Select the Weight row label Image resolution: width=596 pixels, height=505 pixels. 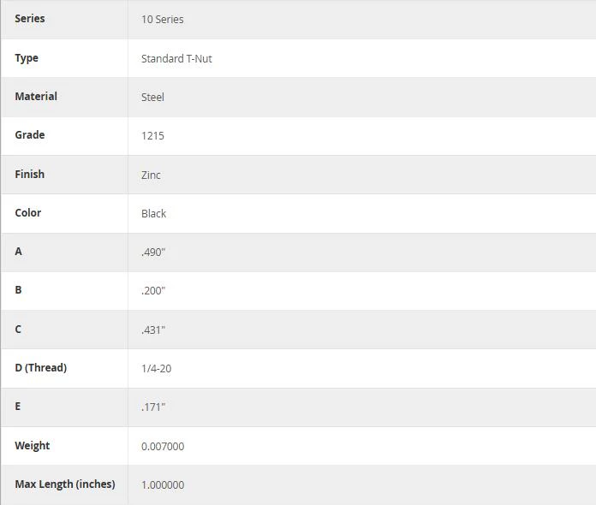pos(33,446)
